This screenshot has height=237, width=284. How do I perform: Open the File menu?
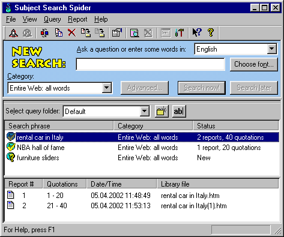point(11,19)
